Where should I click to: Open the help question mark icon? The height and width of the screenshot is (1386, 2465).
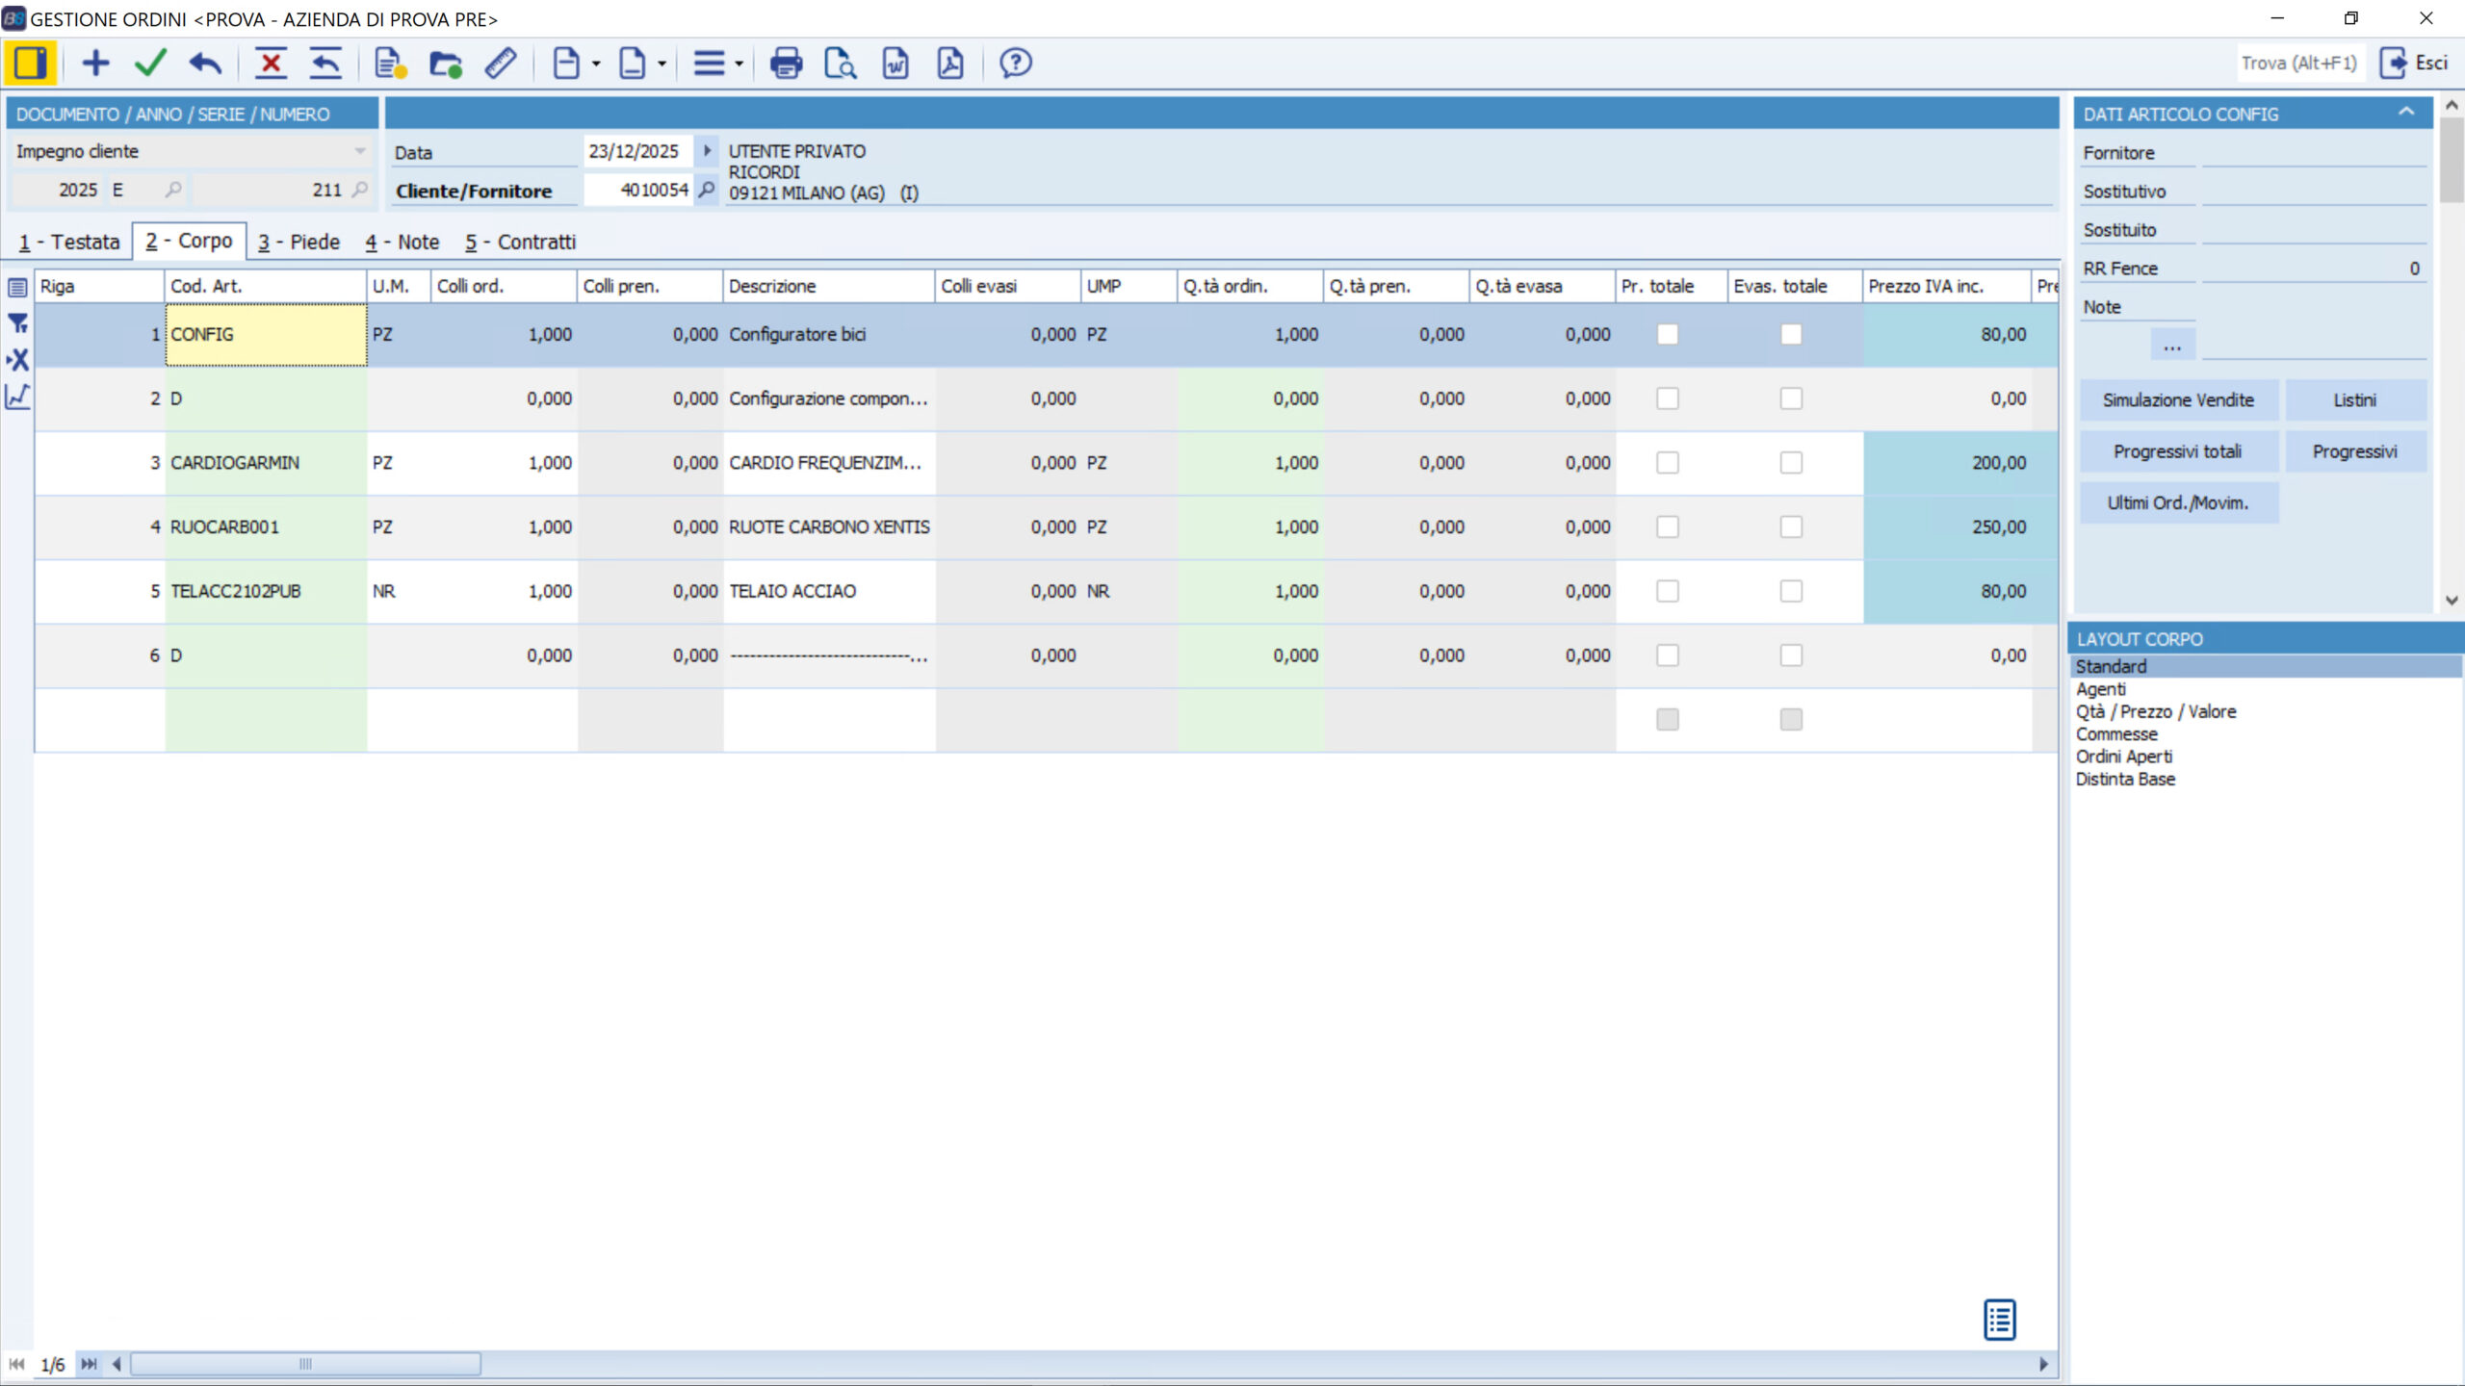pyautogui.click(x=1015, y=64)
